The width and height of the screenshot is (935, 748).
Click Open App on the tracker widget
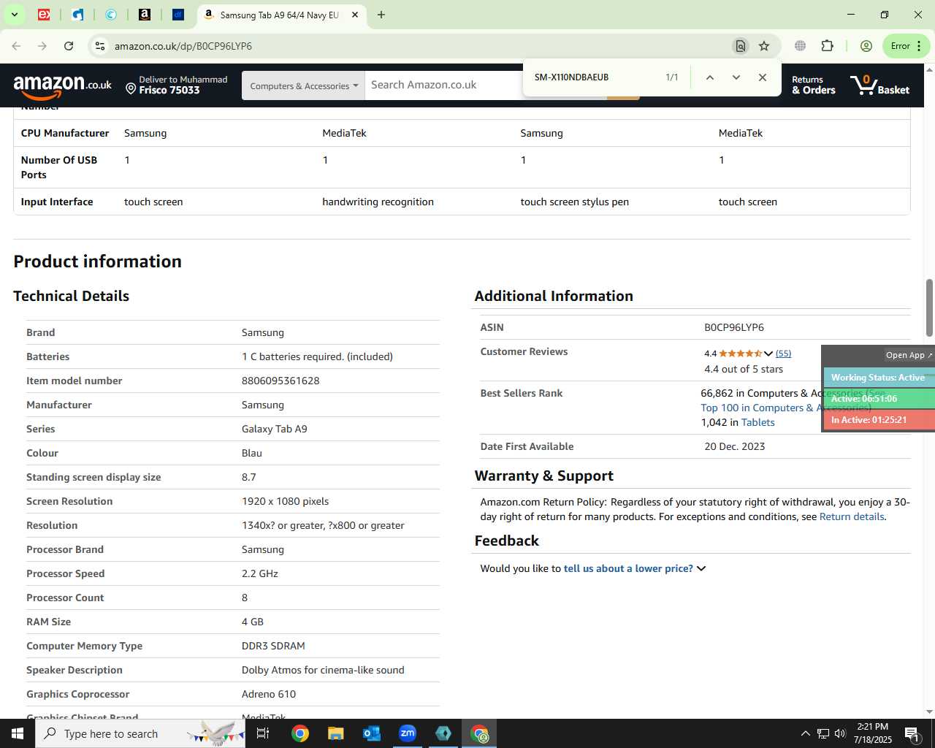909,355
